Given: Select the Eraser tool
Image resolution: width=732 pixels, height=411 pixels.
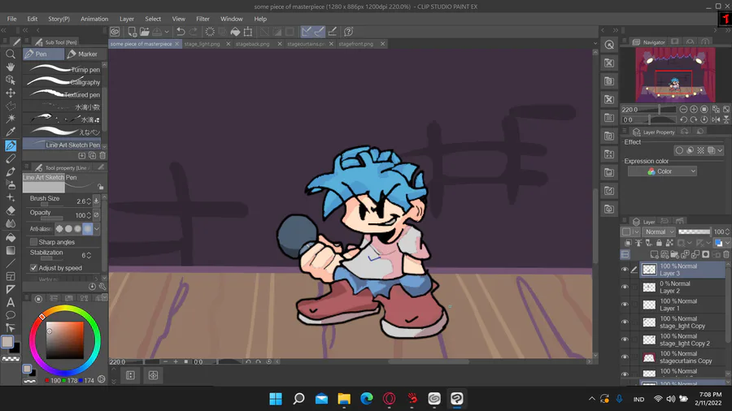Looking at the screenshot, I should (x=11, y=210).
